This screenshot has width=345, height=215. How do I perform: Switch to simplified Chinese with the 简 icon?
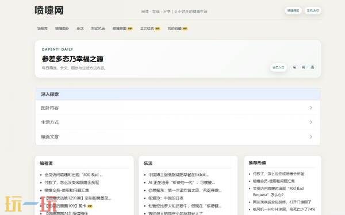(x=304, y=67)
